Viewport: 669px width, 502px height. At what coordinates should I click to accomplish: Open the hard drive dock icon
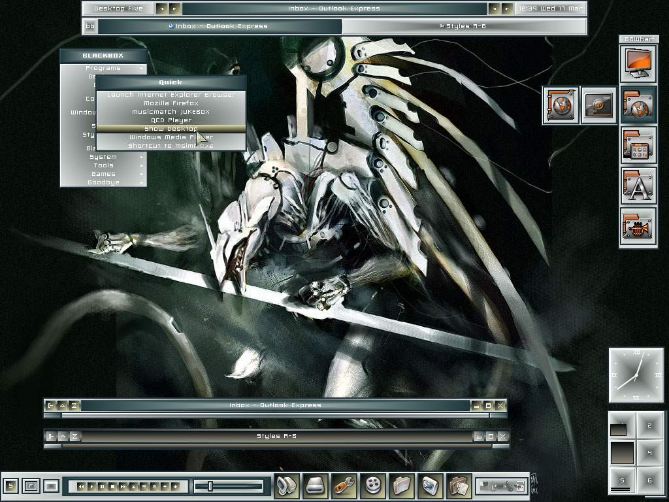click(316, 486)
